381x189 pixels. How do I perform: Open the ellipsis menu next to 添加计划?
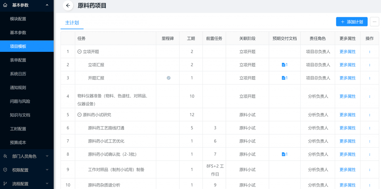click(374, 22)
